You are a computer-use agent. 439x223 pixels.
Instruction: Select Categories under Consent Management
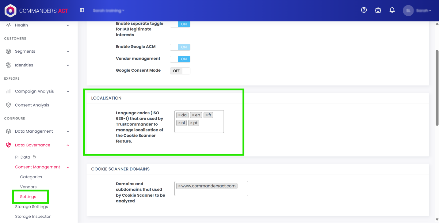[x=31, y=177]
